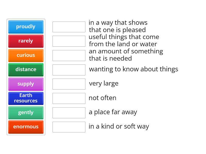Screen dimensions: 206x154
Task: Select slot beside 'in a kind or soft way'
Action: click(69, 127)
